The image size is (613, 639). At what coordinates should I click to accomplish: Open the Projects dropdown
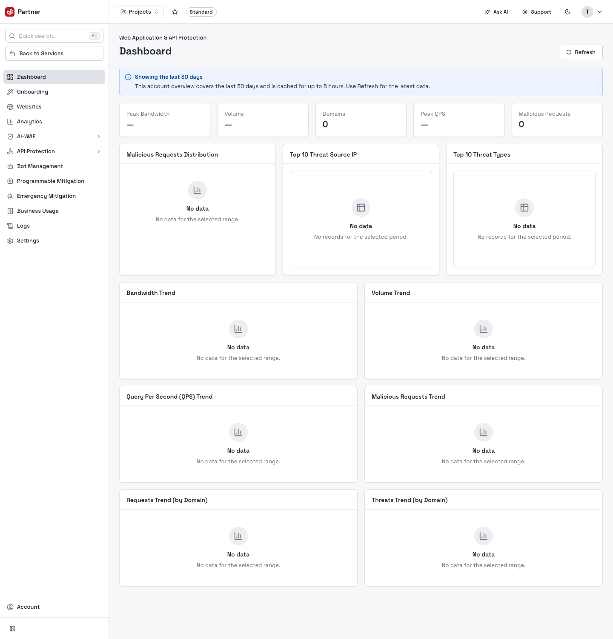pos(140,12)
